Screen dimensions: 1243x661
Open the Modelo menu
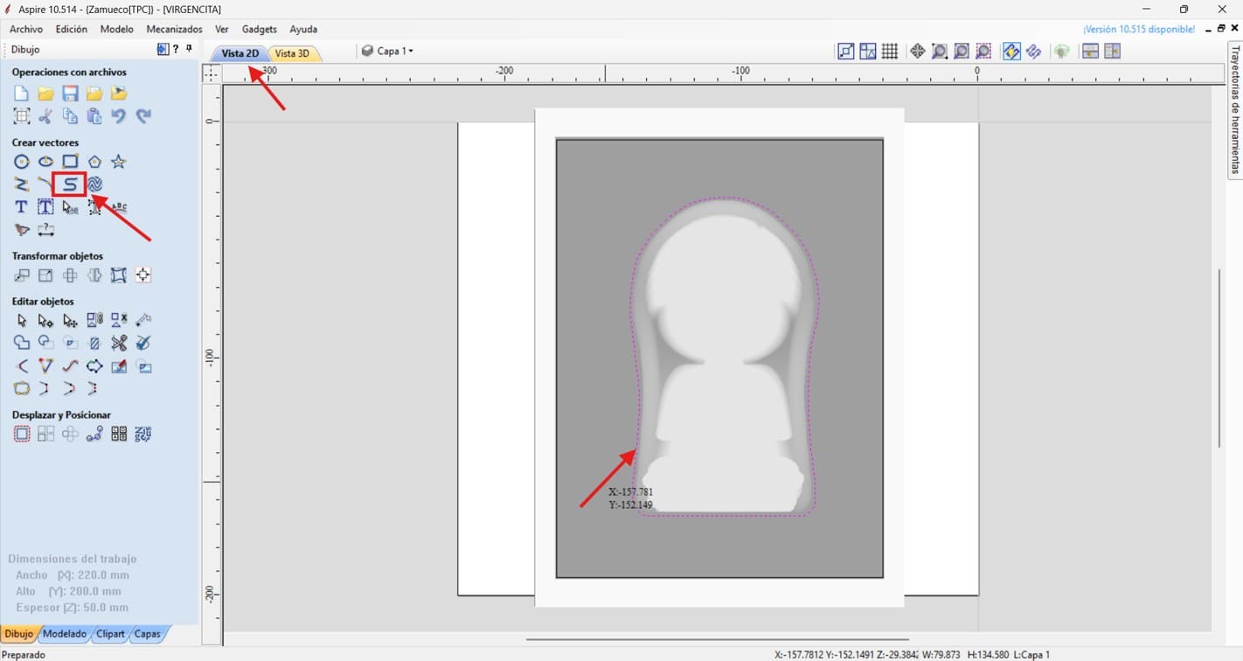point(116,29)
